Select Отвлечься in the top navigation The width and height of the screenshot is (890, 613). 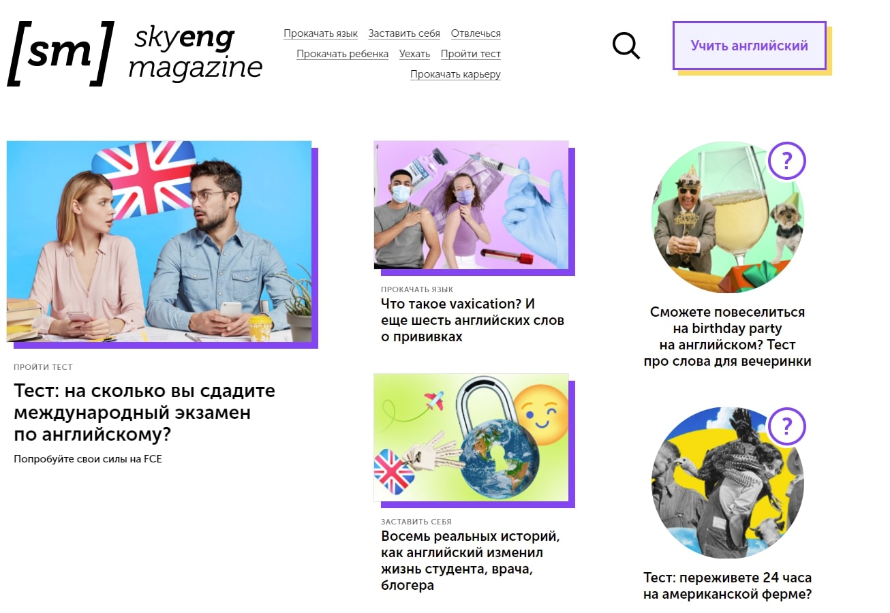[x=476, y=33]
